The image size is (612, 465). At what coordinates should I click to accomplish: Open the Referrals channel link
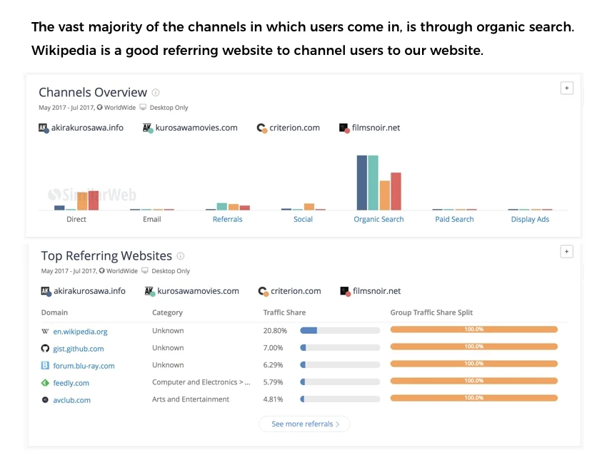click(x=228, y=219)
